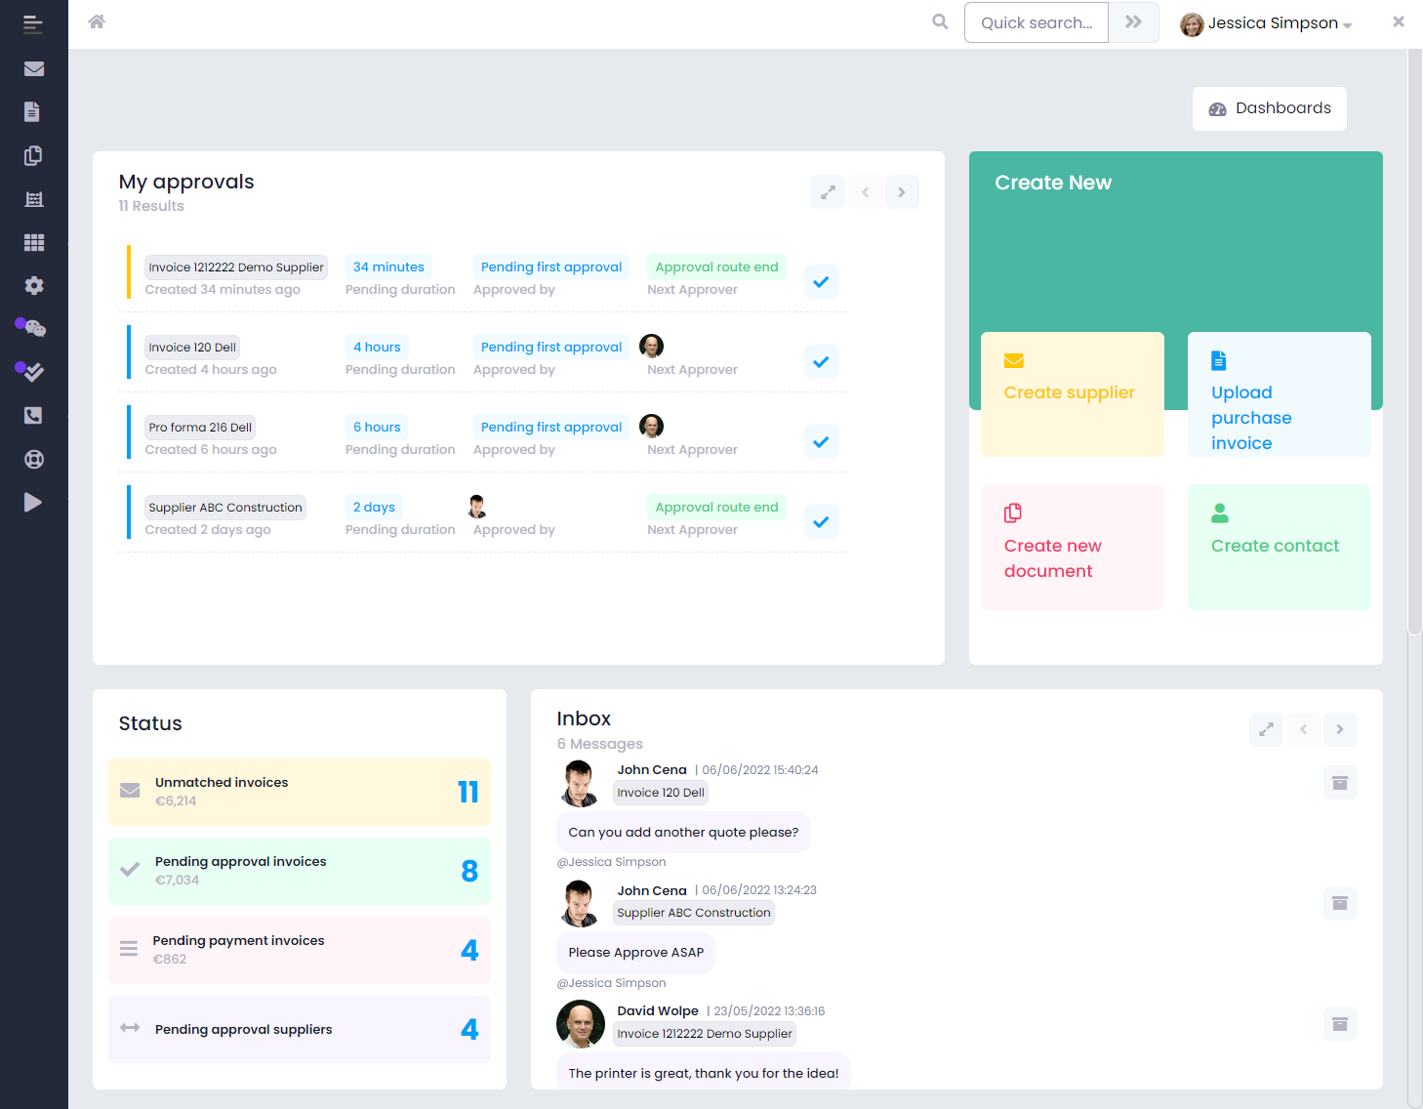Click the Quick search input field
The width and height of the screenshot is (1423, 1109).
tap(1036, 21)
